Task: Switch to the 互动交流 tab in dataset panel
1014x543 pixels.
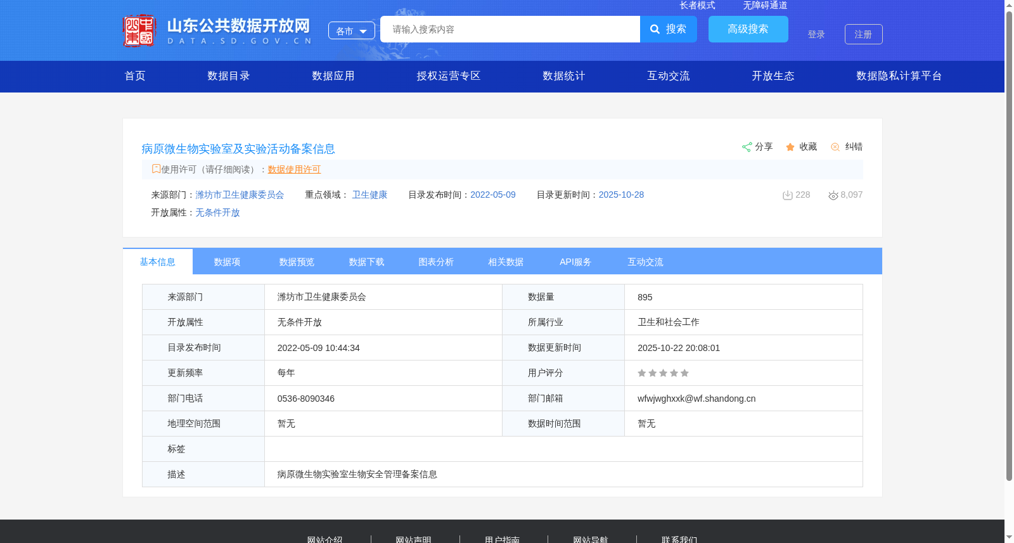Action: [x=646, y=262]
